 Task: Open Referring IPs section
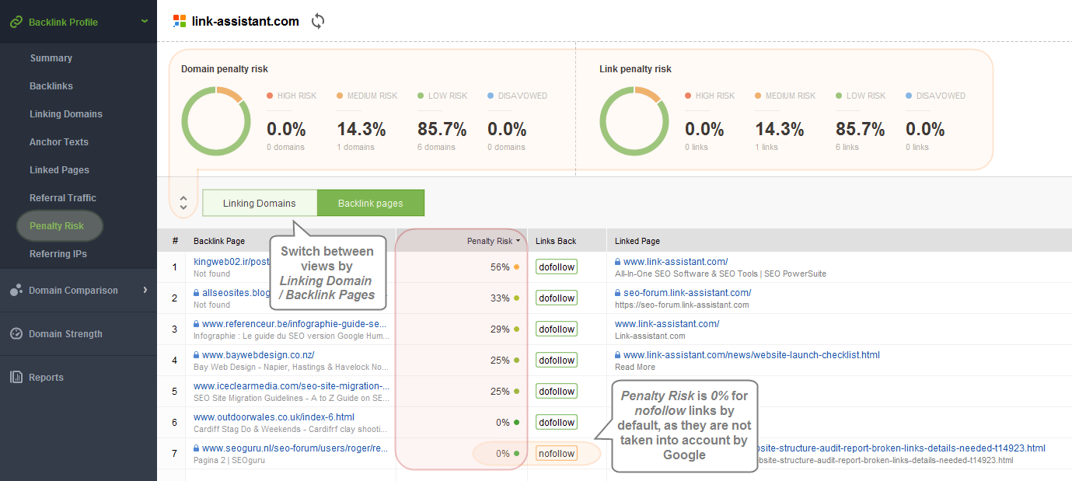58,254
